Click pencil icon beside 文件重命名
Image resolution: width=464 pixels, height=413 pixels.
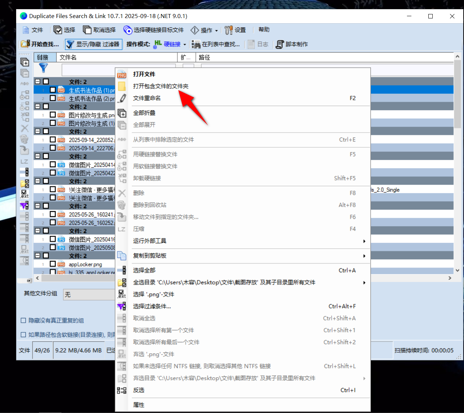pyautogui.click(x=122, y=98)
